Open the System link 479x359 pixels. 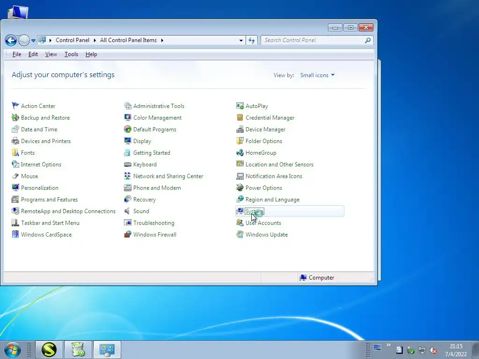click(254, 211)
